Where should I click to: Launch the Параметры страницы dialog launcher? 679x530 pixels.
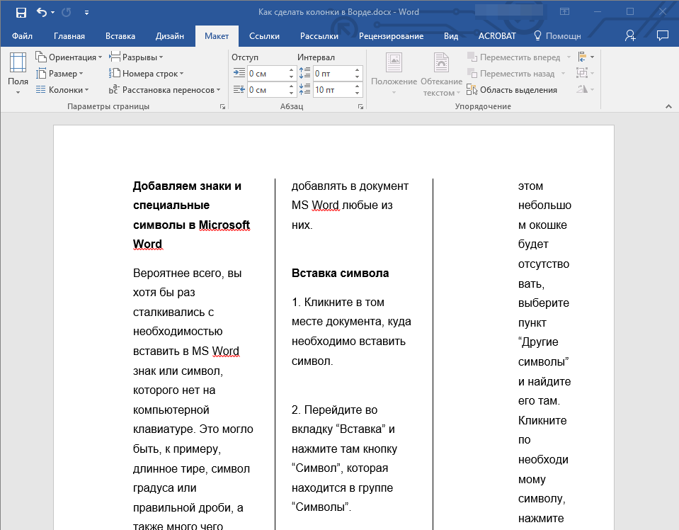click(x=222, y=107)
